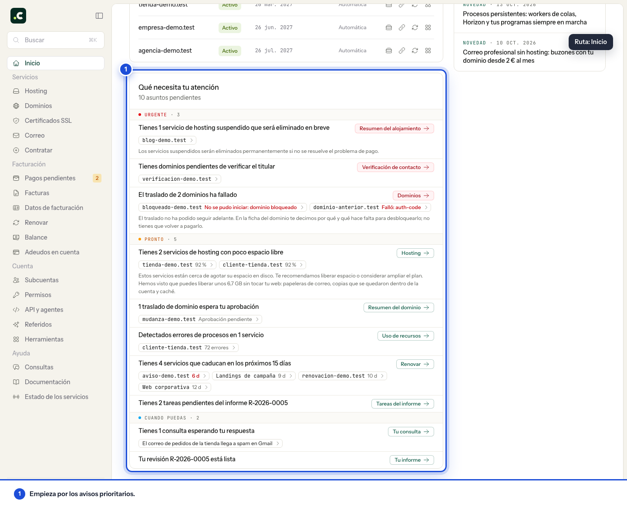Screen dimensions: 627x507
Task: Click the shield icon for Certificados SSL
Action: point(16,121)
